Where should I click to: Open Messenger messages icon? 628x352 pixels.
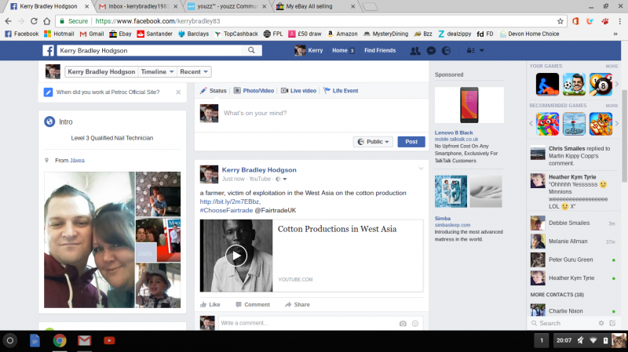coord(431,50)
